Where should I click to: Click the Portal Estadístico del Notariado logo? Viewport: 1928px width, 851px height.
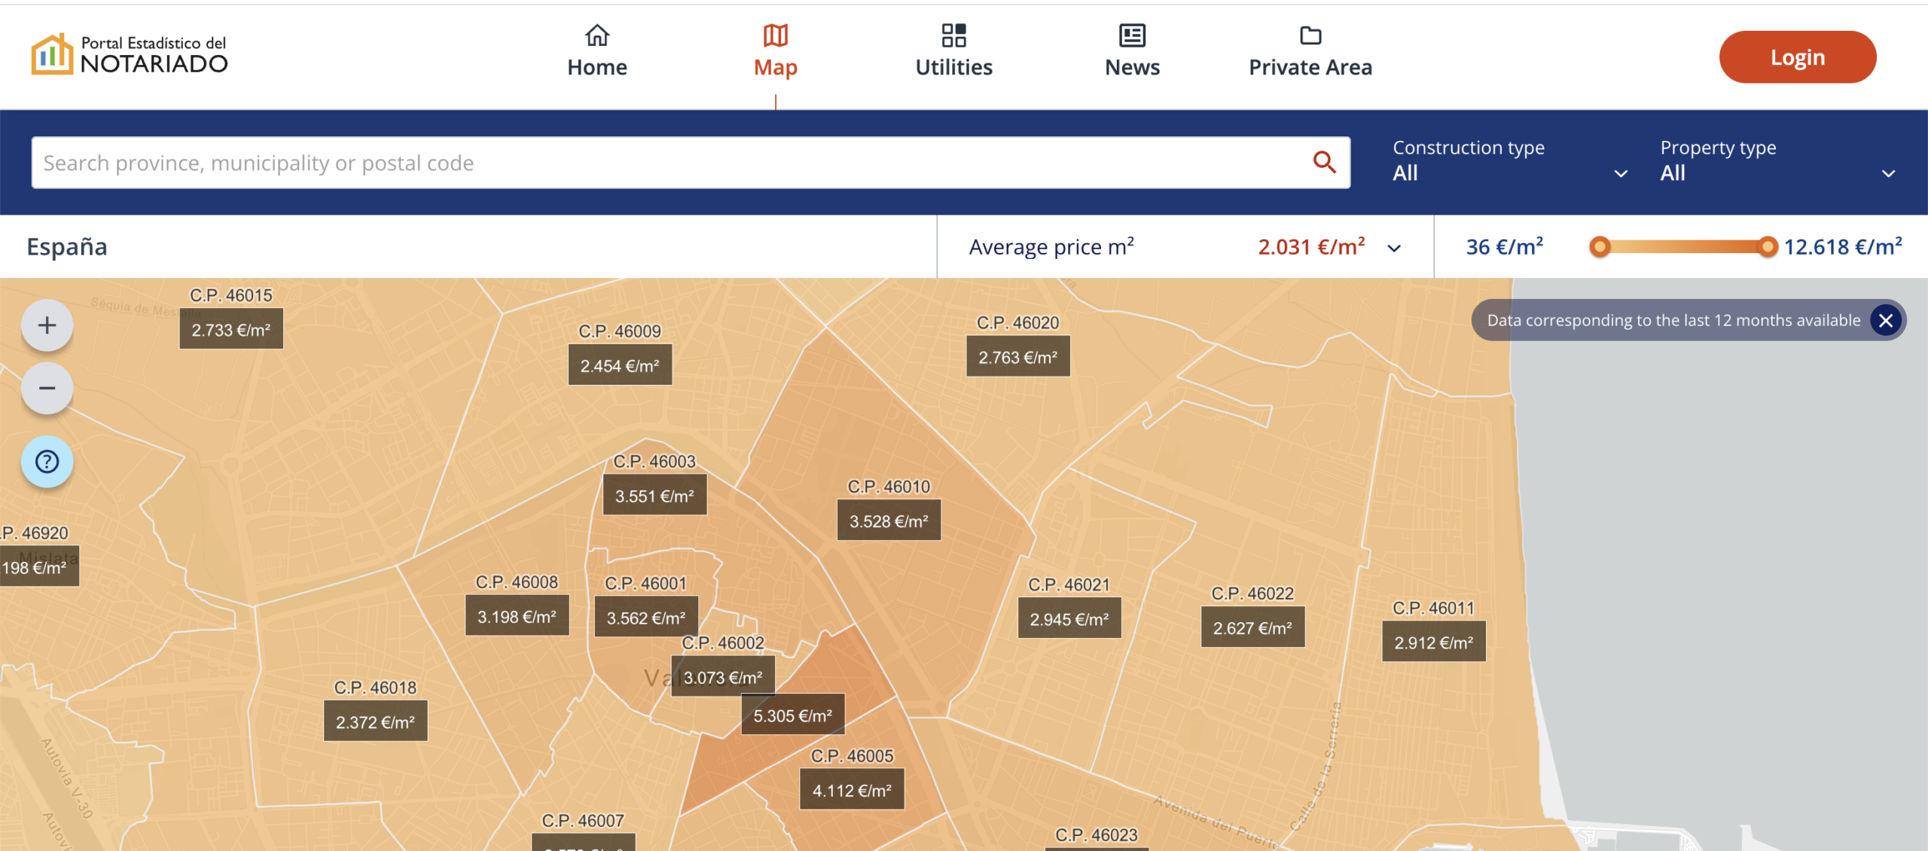point(129,55)
